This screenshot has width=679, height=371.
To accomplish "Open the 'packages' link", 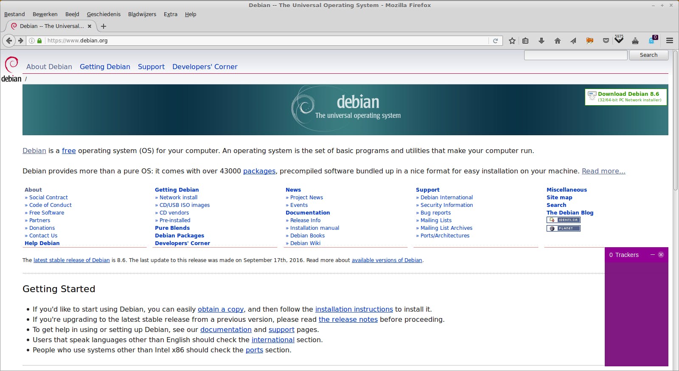I will tap(259, 171).
